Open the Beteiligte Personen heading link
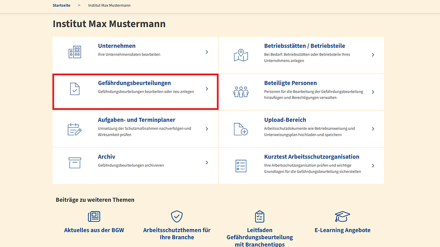 [290, 83]
